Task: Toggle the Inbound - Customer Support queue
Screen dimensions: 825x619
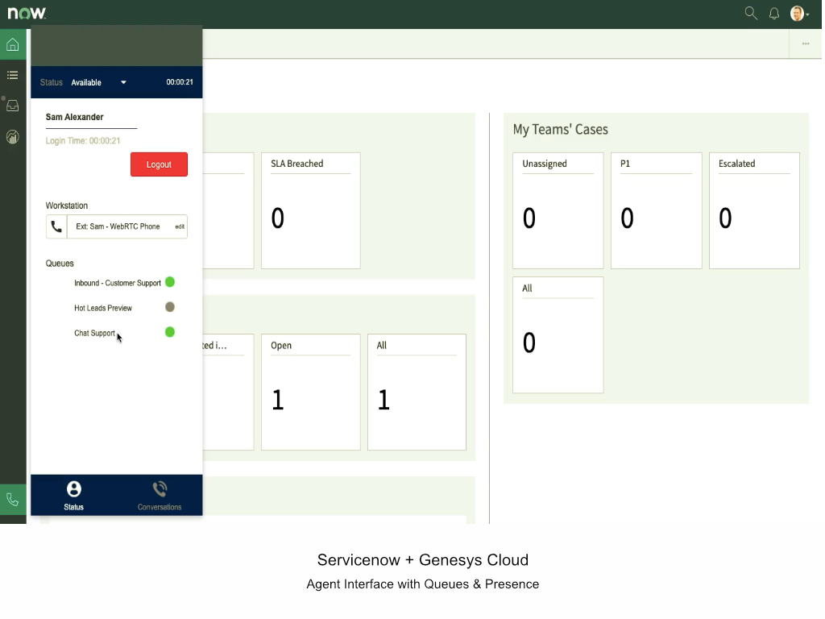Action: point(170,282)
